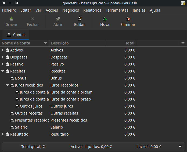Open the Ficheiro menu
Viewport: 187px width, 152px height.
(9, 10)
